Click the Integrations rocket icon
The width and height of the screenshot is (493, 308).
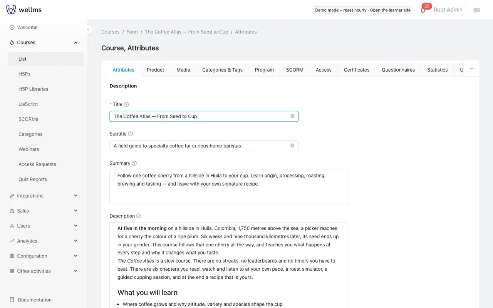(x=12, y=196)
